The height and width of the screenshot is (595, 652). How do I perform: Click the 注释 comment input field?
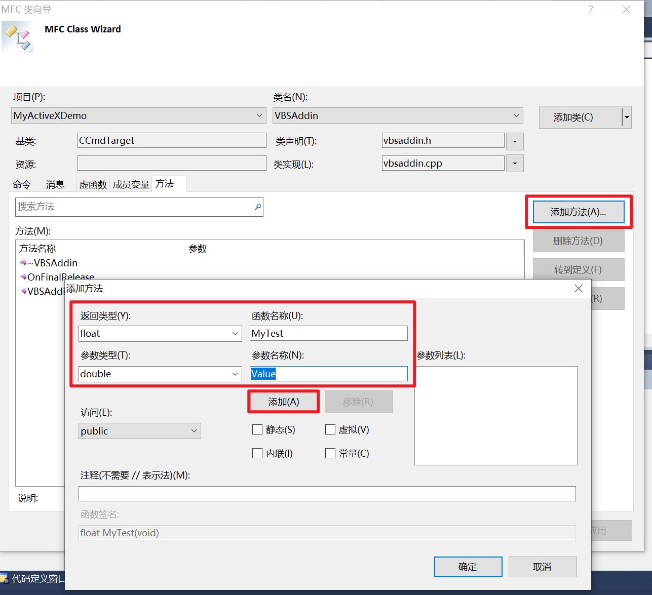pyautogui.click(x=327, y=494)
